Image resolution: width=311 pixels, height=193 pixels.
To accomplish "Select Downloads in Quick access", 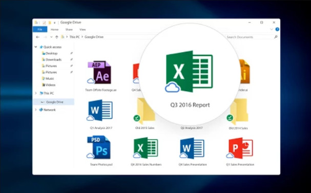I will pyautogui.click(x=54, y=59).
